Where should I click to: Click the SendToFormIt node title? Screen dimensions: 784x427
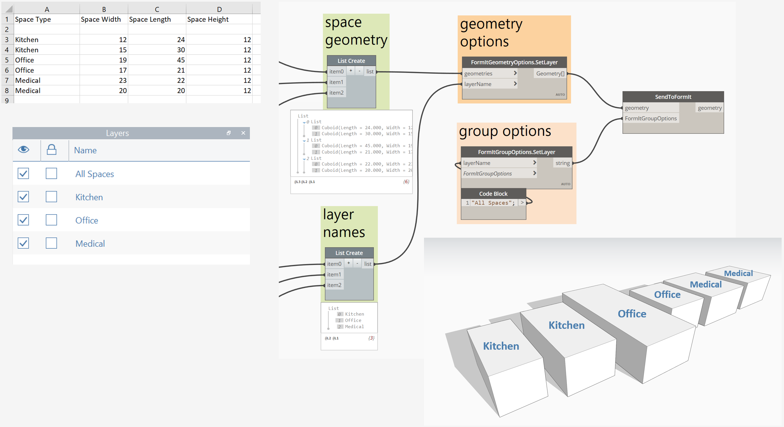673,97
